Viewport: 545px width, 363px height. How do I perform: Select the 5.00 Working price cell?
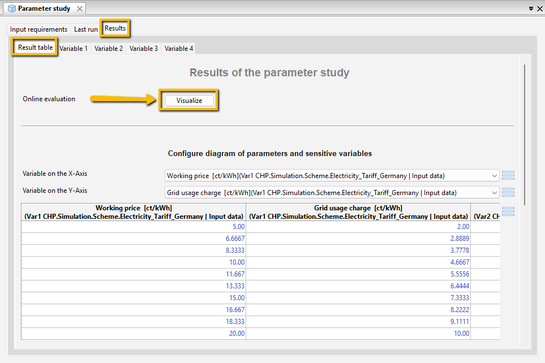coord(134,227)
